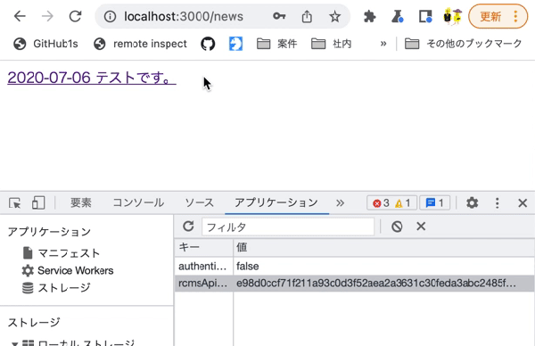Open Chrome menu three dots beside 更新
The width and height of the screenshot is (535, 346).
click(x=515, y=16)
